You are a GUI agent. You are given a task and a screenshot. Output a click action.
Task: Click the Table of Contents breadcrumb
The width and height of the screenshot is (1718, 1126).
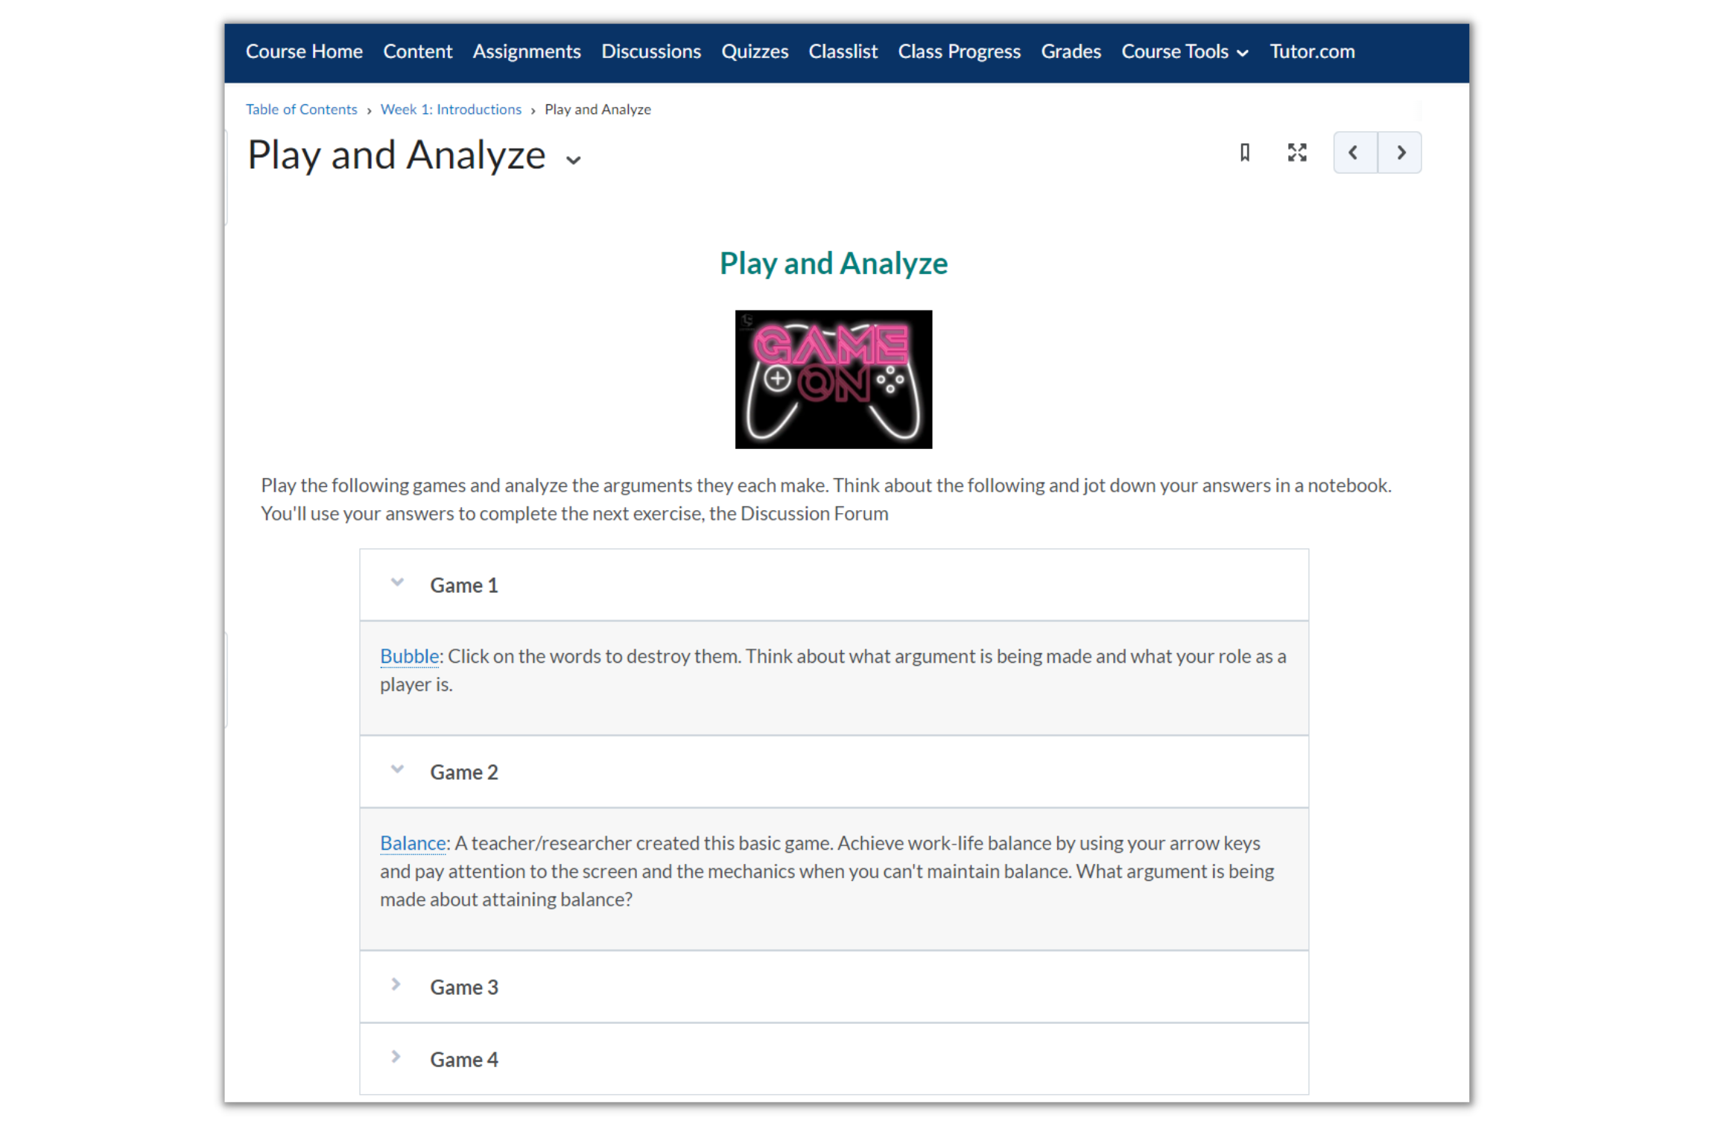click(302, 109)
